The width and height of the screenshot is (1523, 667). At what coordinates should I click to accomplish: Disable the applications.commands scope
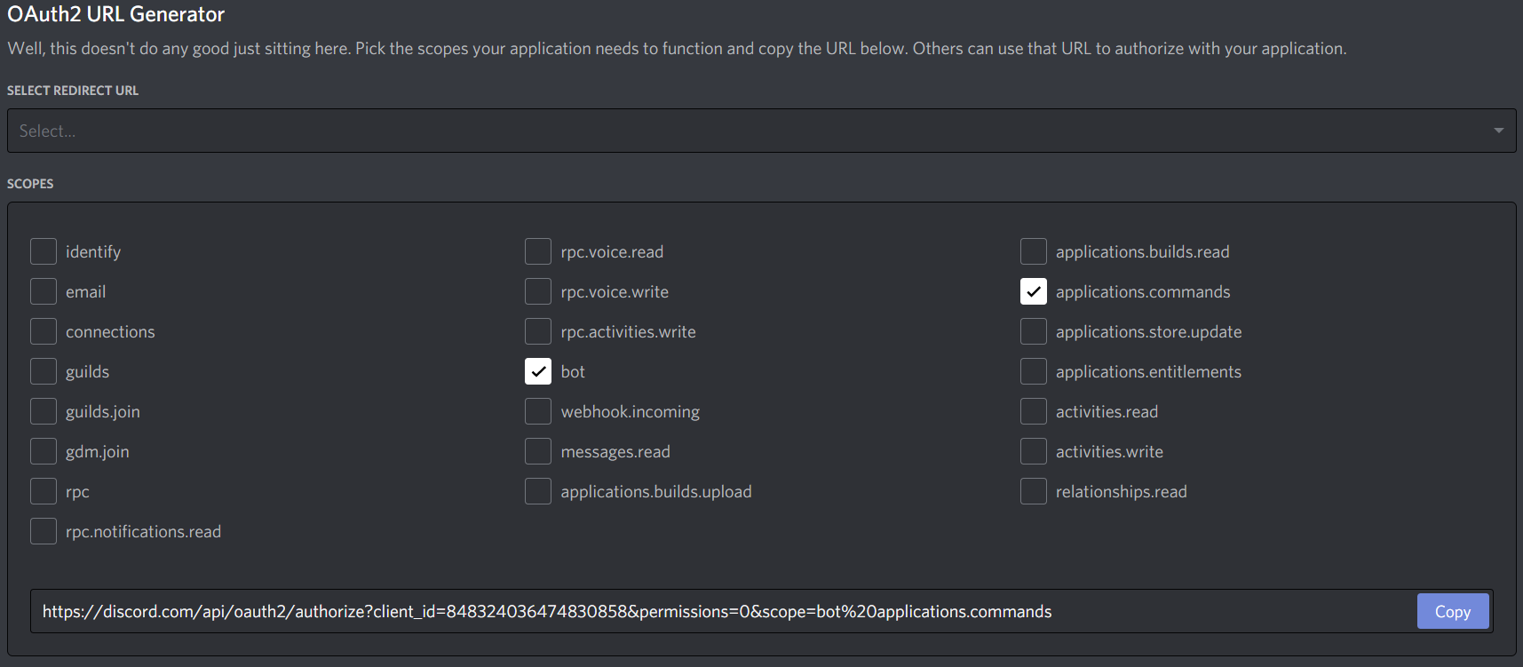(x=1033, y=291)
